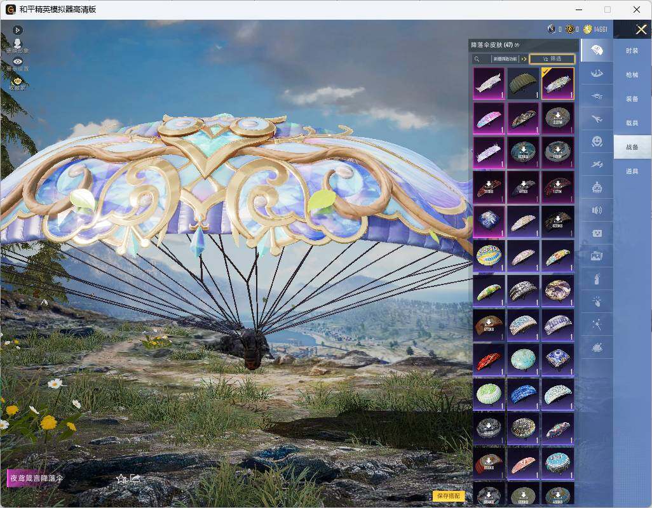652x508 pixels.
Task: Switch to the 载具 tab
Action: [632, 123]
